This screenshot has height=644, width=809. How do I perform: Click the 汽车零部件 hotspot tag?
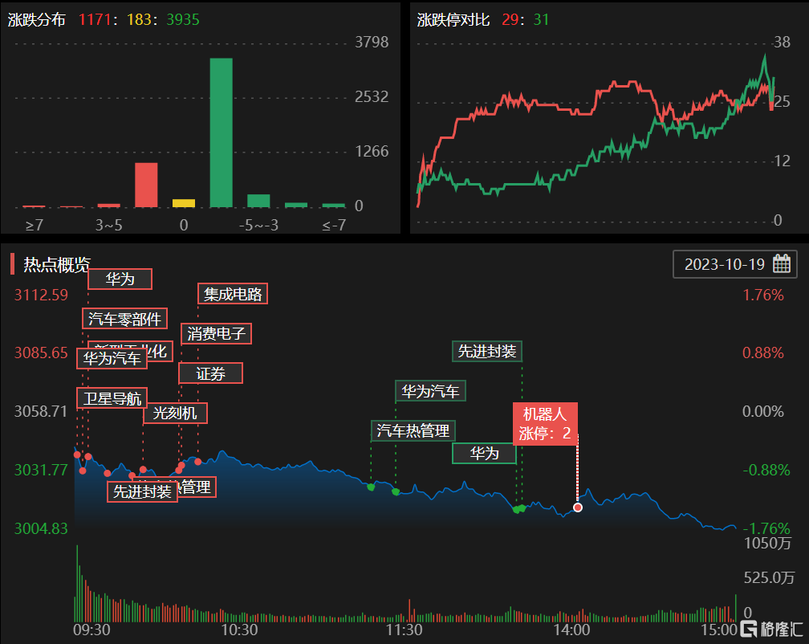125,319
